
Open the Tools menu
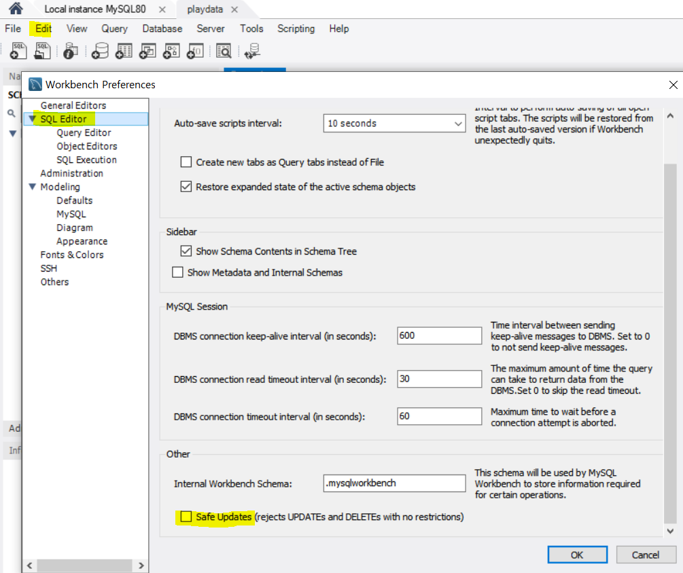251,29
